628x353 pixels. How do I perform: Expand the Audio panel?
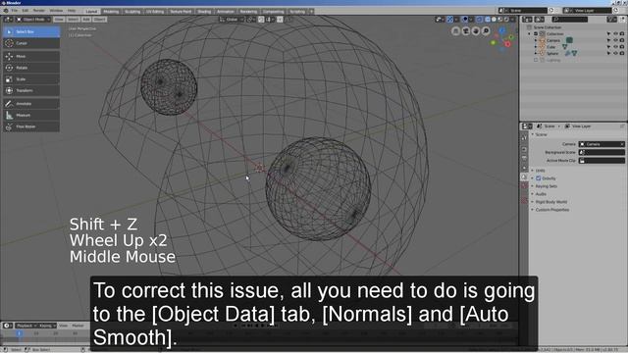[x=541, y=194]
